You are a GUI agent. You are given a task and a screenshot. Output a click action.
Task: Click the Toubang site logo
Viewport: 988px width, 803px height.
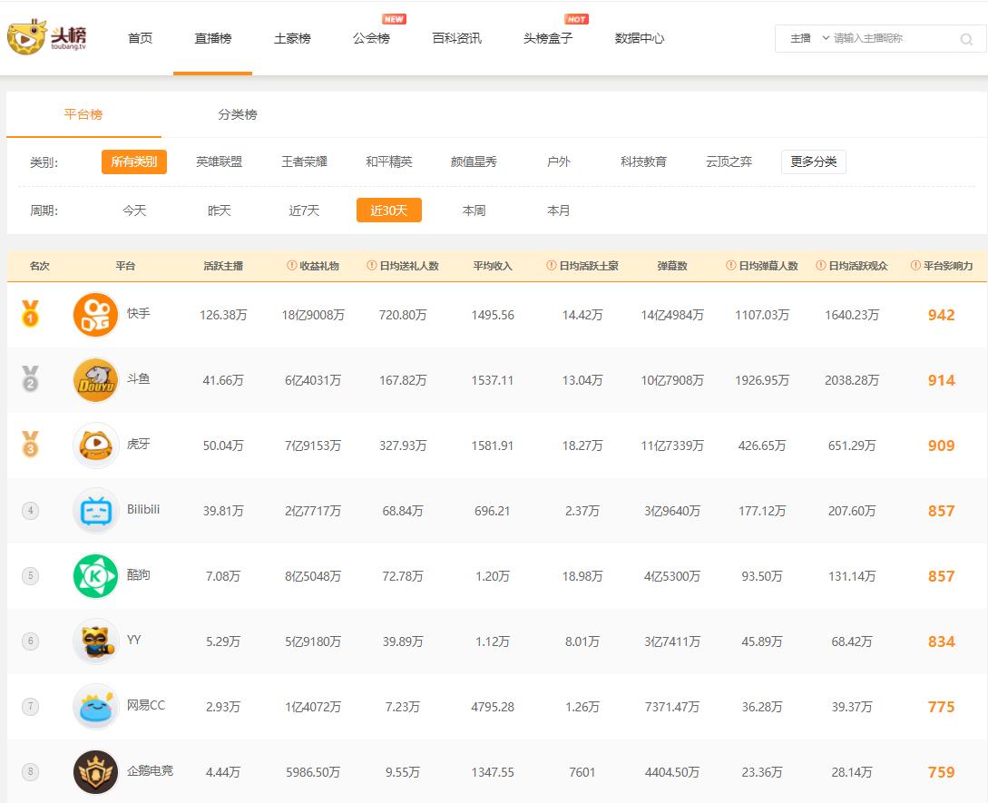(x=47, y=37)
